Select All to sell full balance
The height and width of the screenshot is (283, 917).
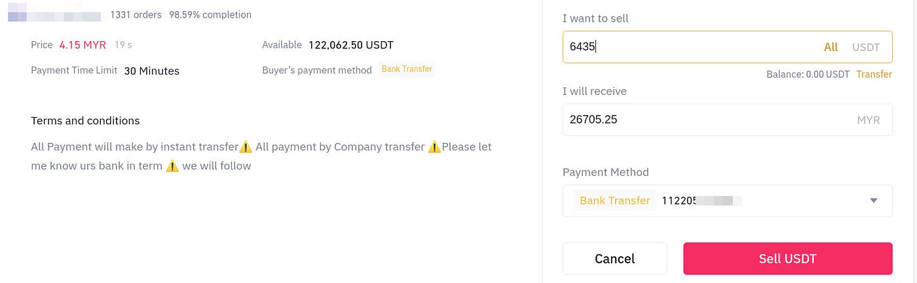[x=831, y=47]
